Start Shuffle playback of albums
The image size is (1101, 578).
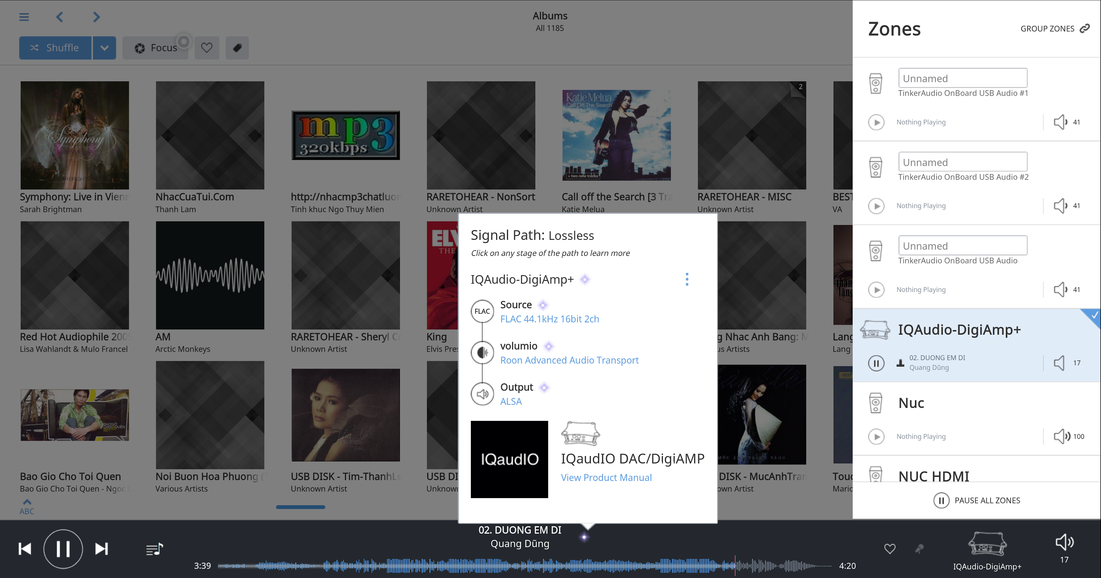[x=55, y=48]
